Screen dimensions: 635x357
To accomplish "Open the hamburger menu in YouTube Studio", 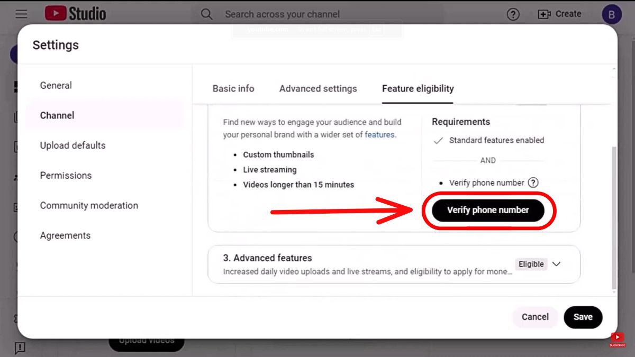I will point(21,14).
